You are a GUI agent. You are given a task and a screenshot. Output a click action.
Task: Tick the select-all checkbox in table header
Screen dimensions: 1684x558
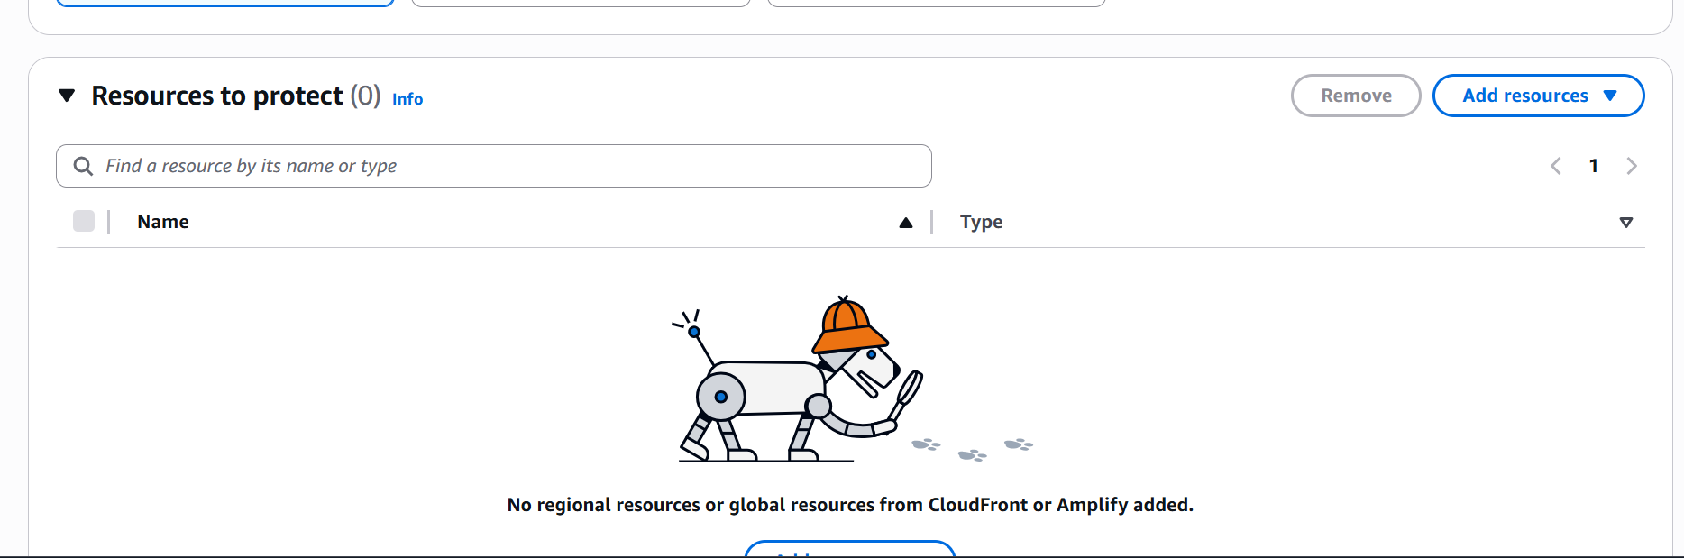pyautogui.click(x=84, y=221)
